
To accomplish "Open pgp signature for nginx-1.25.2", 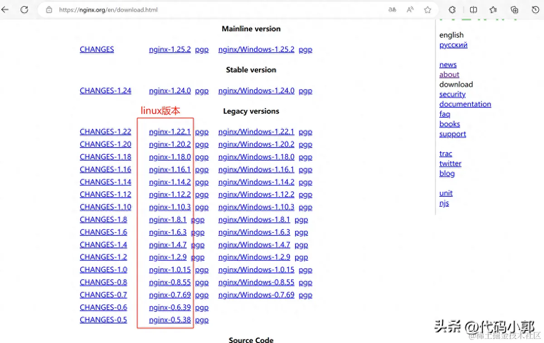I will (202, 50).
